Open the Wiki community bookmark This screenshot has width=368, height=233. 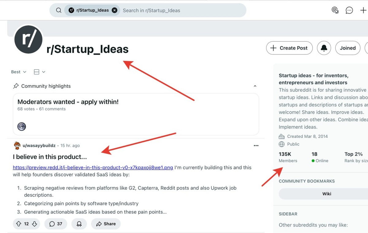(x=327, y=194)
